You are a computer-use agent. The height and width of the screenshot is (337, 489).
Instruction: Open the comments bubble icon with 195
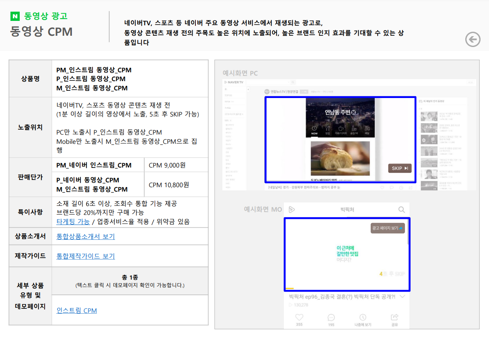pyautogui.click(x=331, y=317)
